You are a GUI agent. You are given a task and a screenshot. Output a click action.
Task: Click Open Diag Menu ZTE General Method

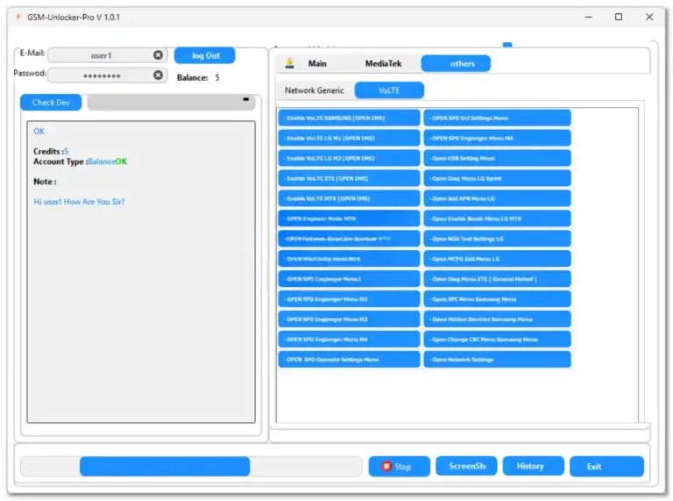(498, 279)
